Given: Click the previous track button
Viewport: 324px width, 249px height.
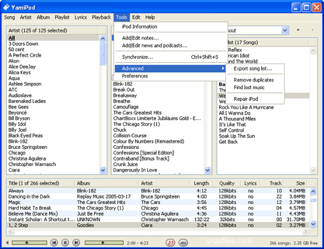Looking at the screenshot, I should point(54,242).
